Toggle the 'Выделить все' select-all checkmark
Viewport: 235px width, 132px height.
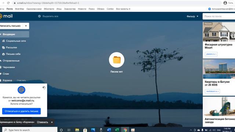[39, 16]
